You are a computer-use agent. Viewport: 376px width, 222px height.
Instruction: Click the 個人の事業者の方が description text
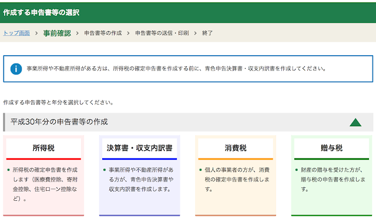(237, 179)
